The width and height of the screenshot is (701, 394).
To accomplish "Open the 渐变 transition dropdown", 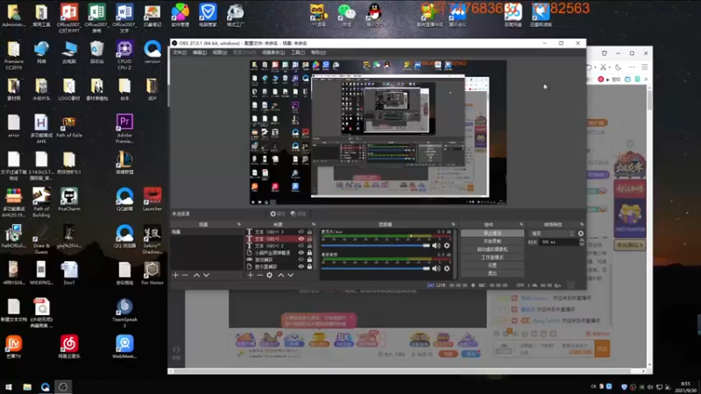I will [552, 233].
